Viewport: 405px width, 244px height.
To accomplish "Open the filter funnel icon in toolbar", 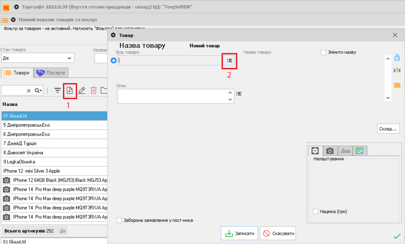I will tap(58, 91).
